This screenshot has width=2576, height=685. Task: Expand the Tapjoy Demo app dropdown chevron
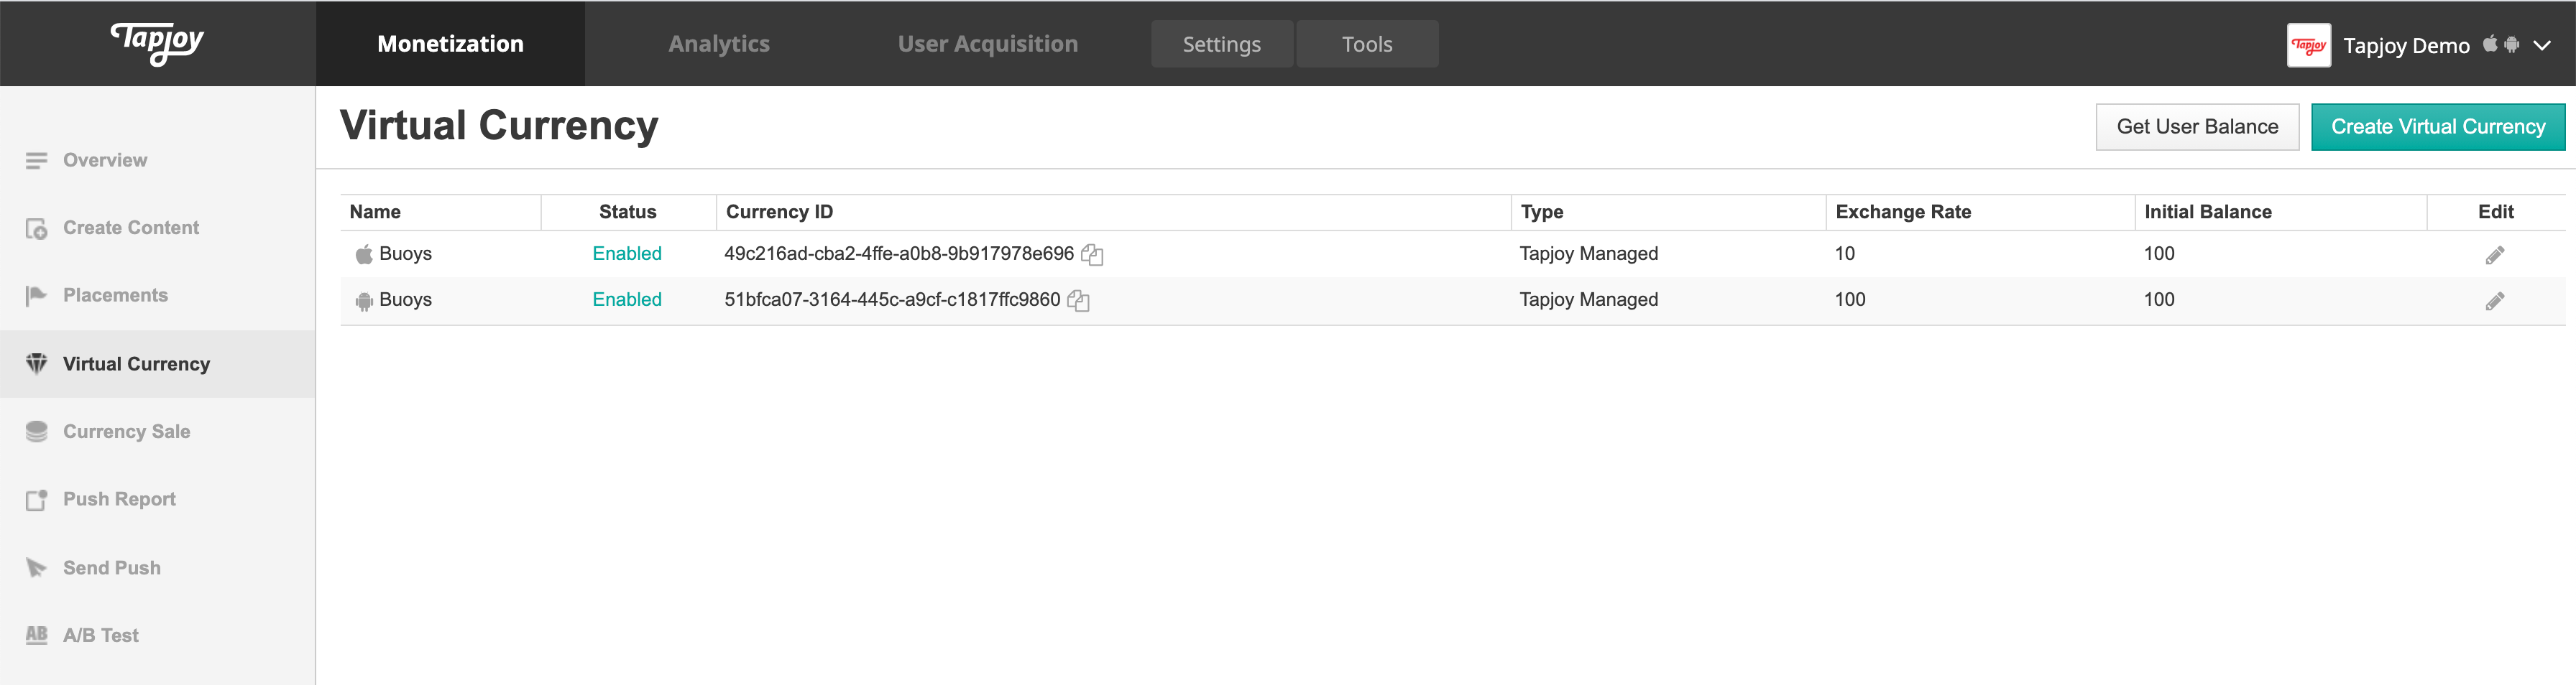(x=2542, y=45)
